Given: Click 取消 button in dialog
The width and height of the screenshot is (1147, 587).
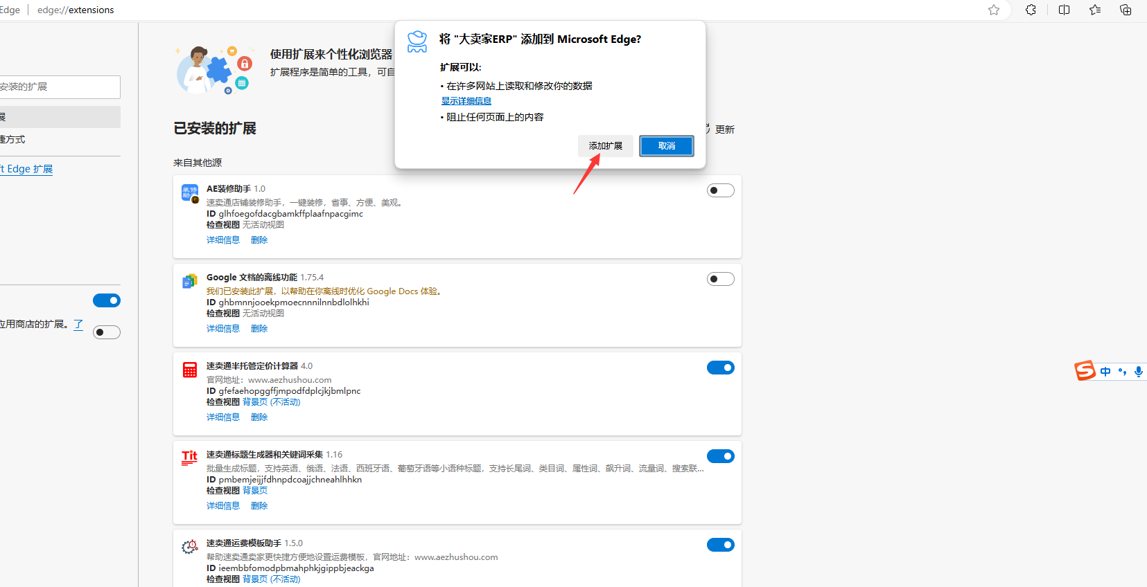Looking at the screenshot, I should (667, 146).
